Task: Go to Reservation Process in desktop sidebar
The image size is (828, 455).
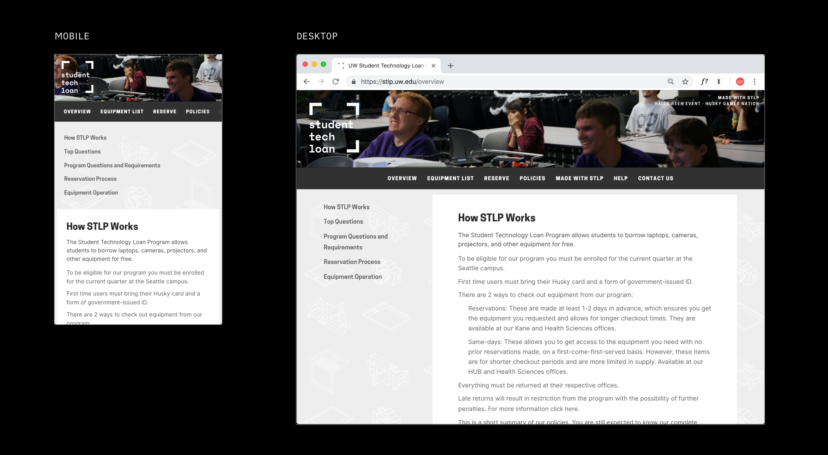Action: click(x=352, y=262)
